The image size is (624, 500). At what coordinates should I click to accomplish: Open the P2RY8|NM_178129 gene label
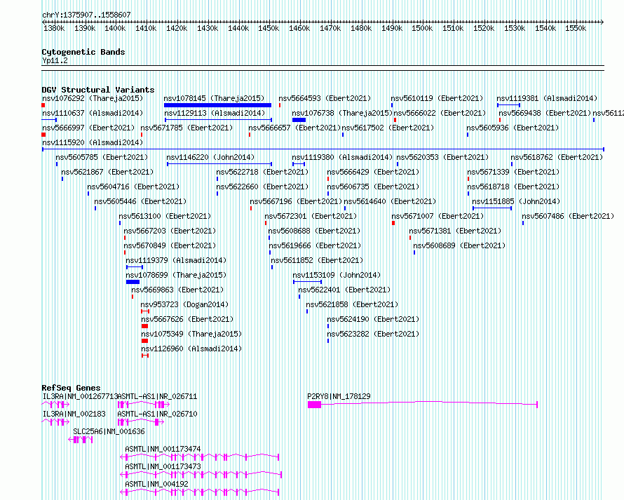(x=339, y=396)
